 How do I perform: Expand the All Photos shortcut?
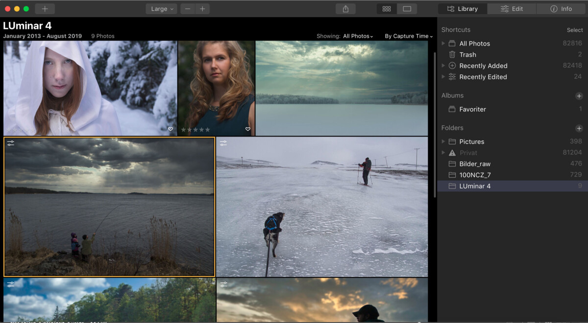tap(443, 44)
